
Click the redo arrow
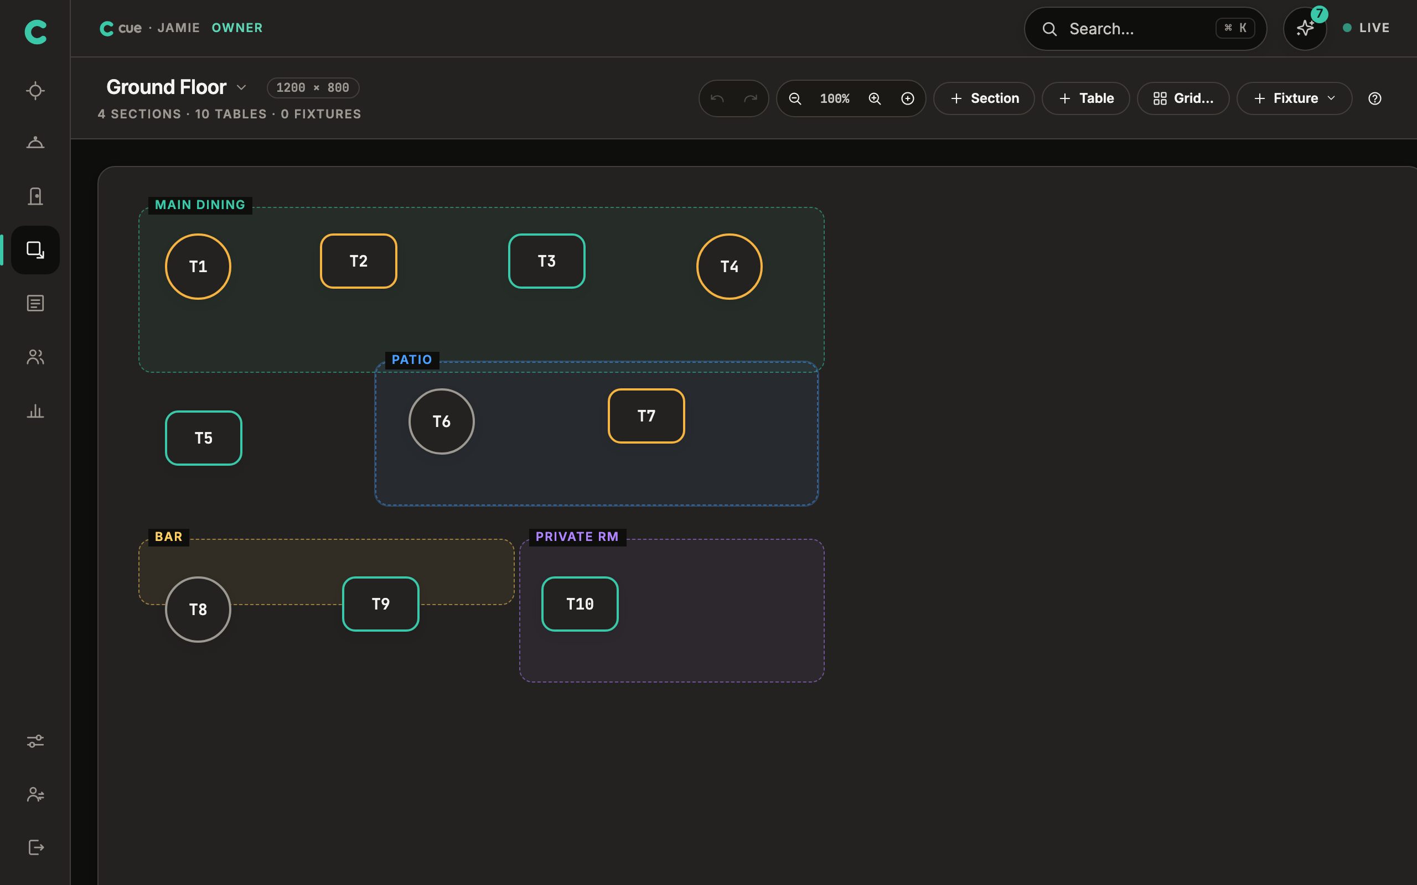(x=750, y=98)
